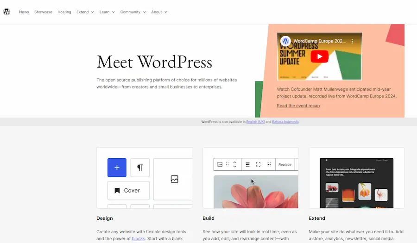Open the YouTube video options menu
Screen dimensions: 417x243
352,42
